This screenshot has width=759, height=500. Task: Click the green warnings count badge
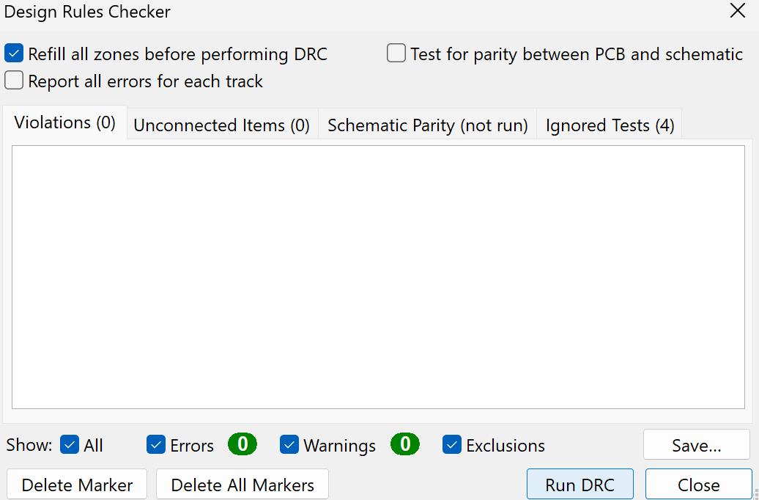pyautogui.click(x=405, y=444)
